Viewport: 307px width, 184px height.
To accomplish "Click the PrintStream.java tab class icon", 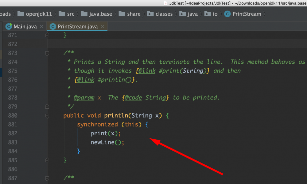I will click(x=53, y=27).
